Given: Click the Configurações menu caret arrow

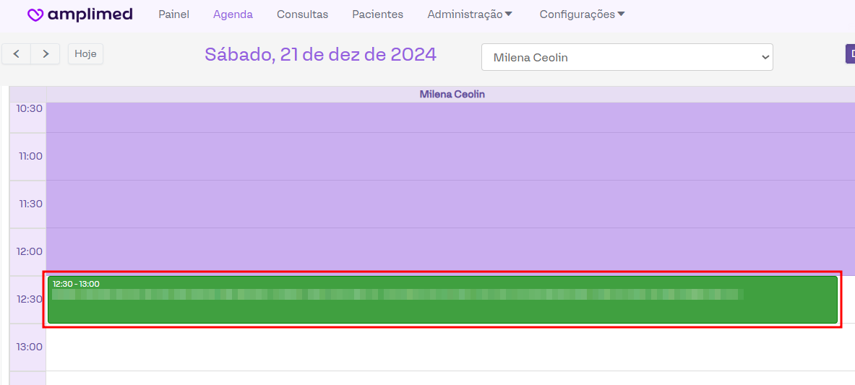Looking at the screenshot, I should tap(621, 14).
